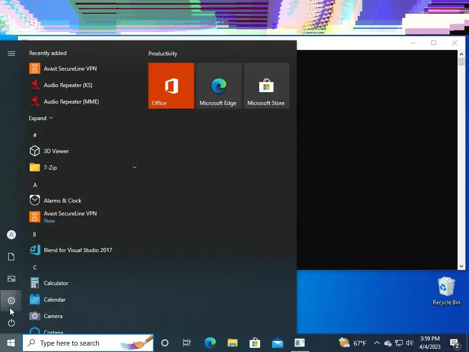Viewport: 469px width, 352px height.
Task: Expand the Recently added list
Action: pos(41,118)
